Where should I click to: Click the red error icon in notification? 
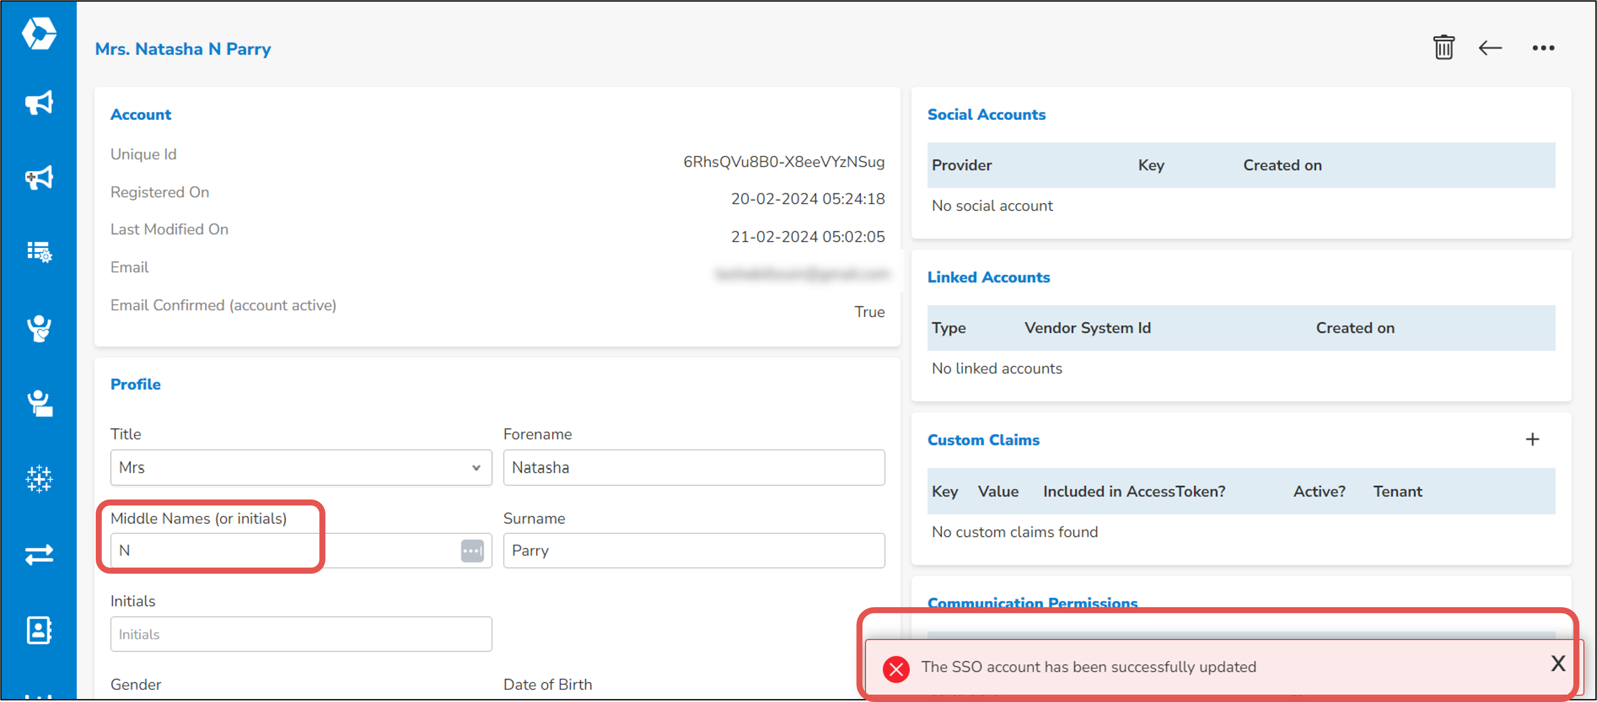point(896,669)
